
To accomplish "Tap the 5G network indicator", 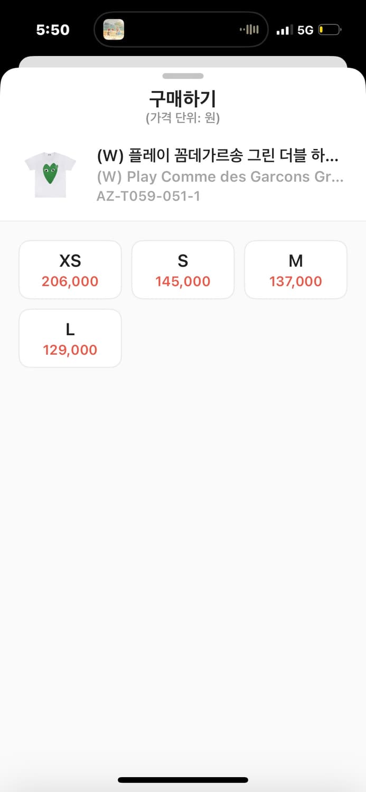I will click(x=305, y=30).
